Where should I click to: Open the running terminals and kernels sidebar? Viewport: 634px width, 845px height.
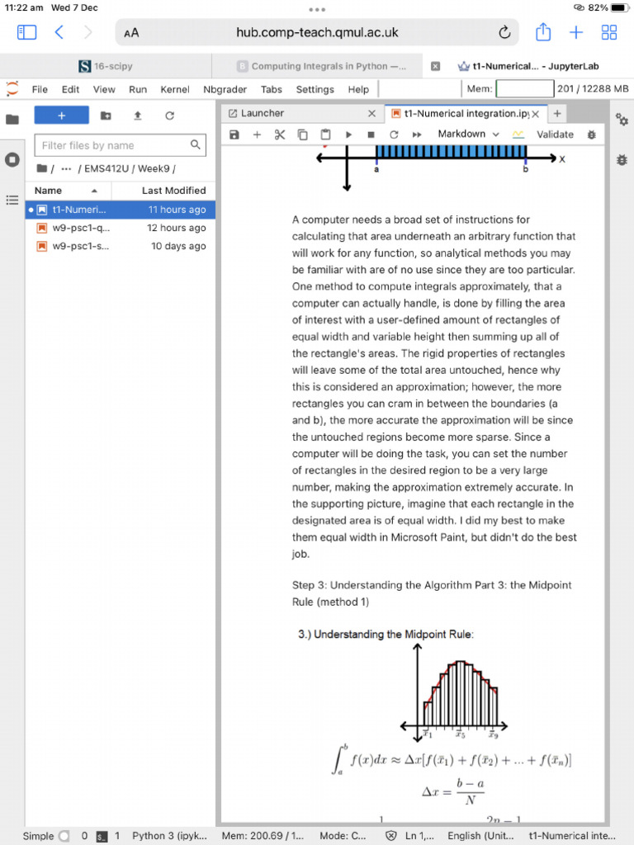[x=12, y=159]
